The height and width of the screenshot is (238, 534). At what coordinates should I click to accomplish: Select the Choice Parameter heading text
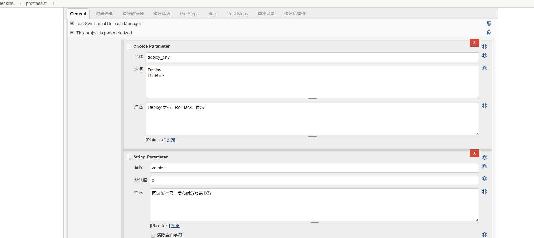pos(151,46)
